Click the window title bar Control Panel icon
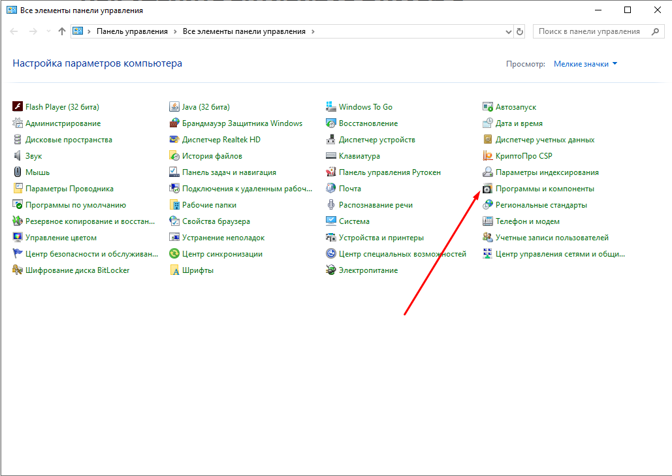Viewport: 672px width, 476px height. coord(12,10)
